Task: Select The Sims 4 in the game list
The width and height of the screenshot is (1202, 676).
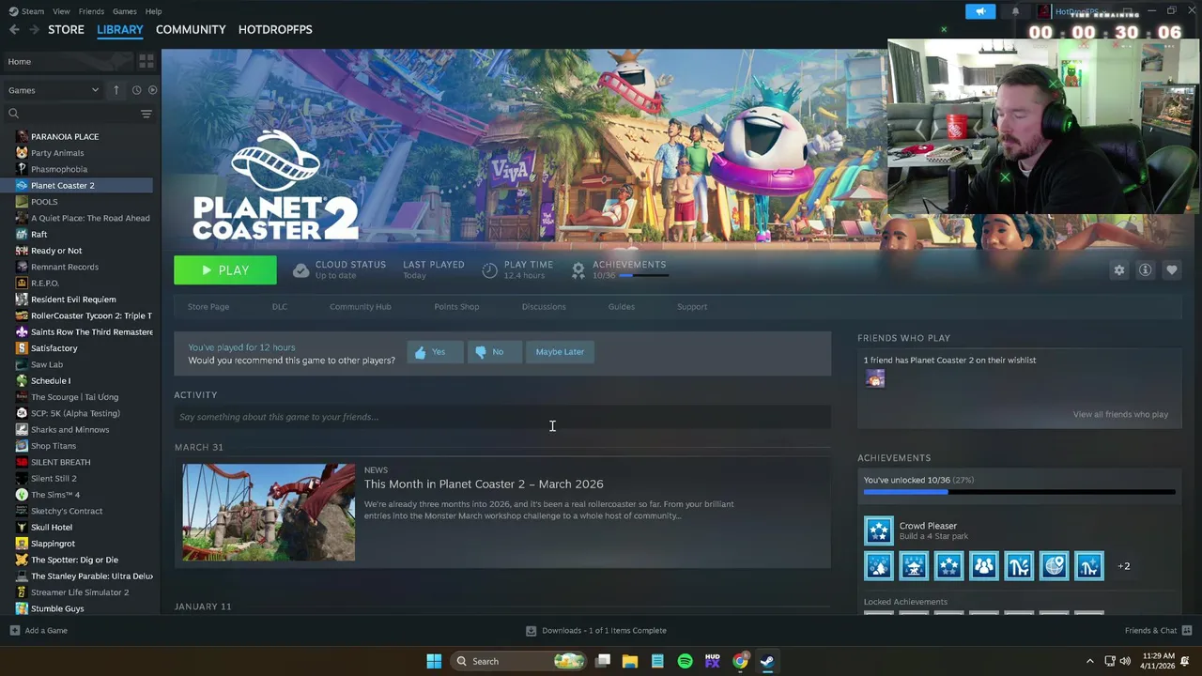Action: coord(55,495)
